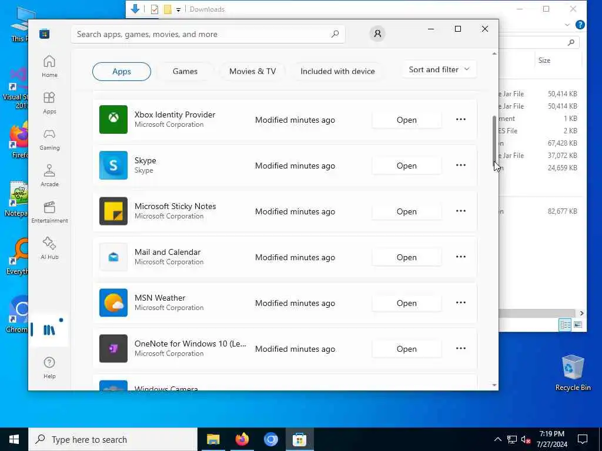Click the network icon in system tray
Viewport: 602px width, 451px height.
pos(512,439)
